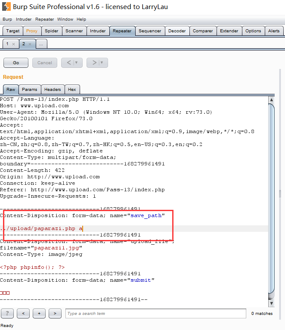Open the Repeater menu in menu bar

(44, 19)
